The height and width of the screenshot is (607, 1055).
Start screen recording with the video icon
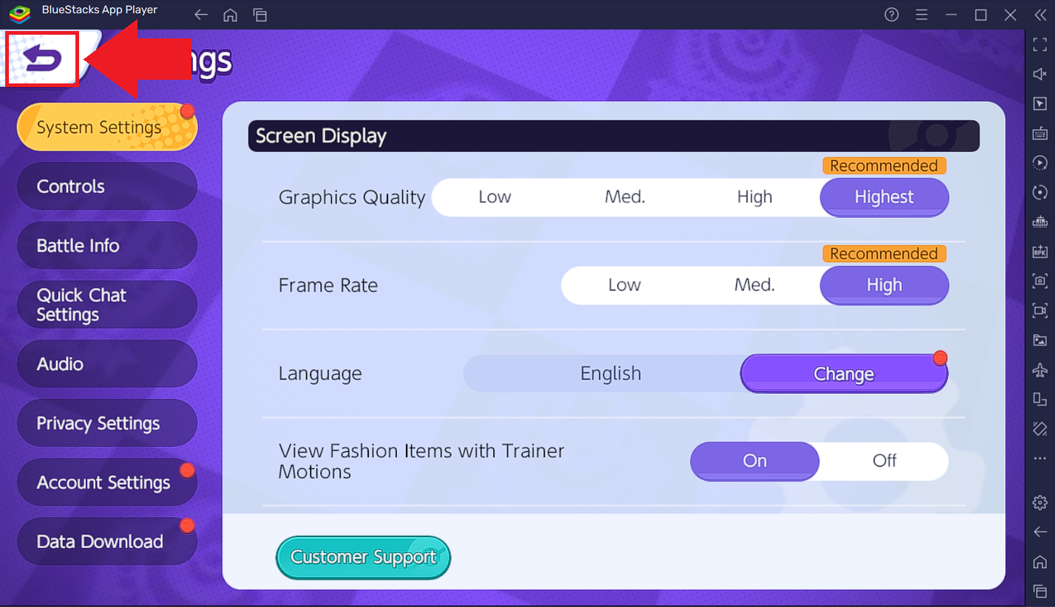pos(1040,310)
